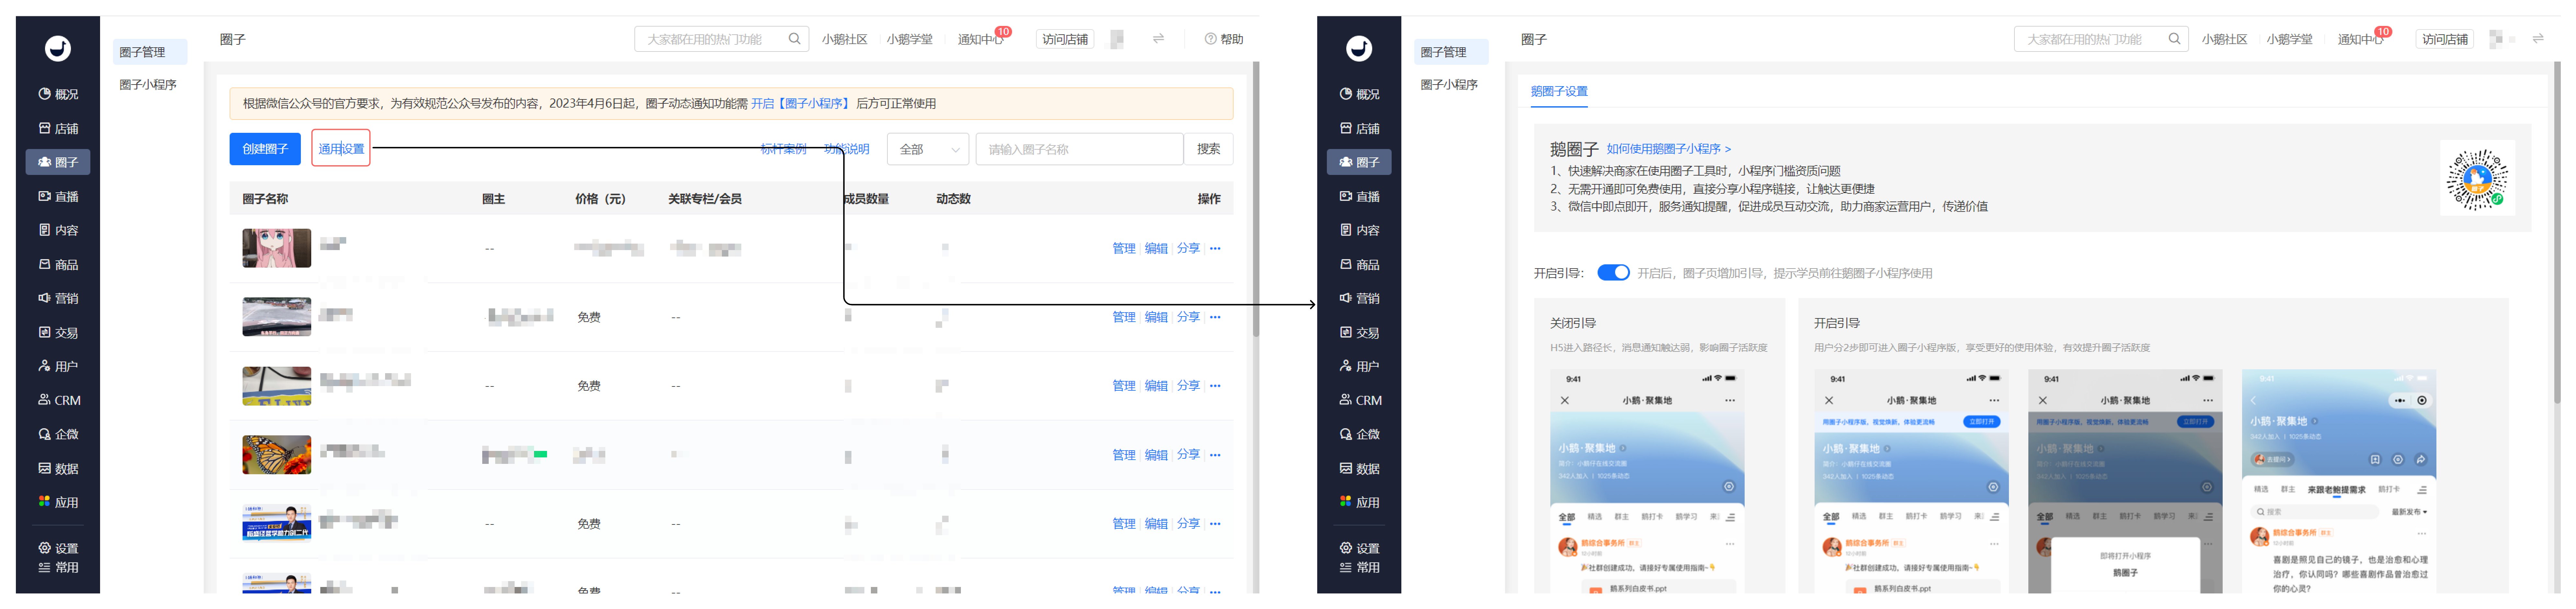Focus the header search box in the circle list window
The height and width of the screenshot is (609, 2576).
(721, 39)
